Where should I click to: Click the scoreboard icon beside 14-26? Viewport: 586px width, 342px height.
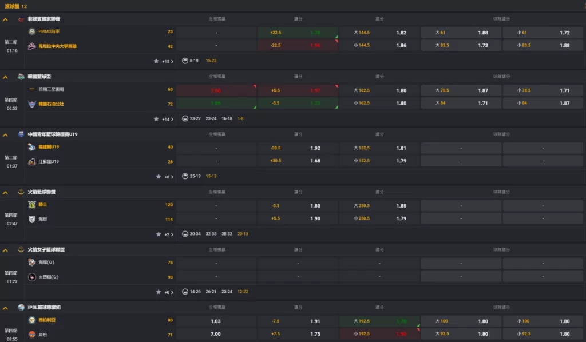pyautogui.click(x=185, y=292)
